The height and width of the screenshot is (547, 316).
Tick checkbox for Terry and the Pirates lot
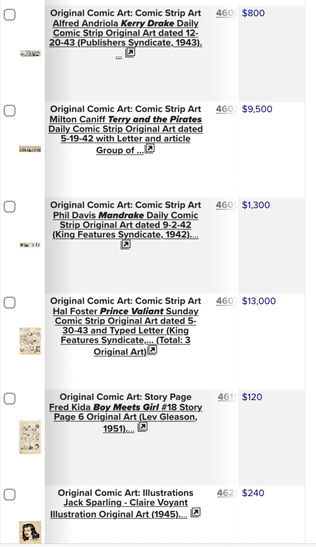(x=10, y=111)
